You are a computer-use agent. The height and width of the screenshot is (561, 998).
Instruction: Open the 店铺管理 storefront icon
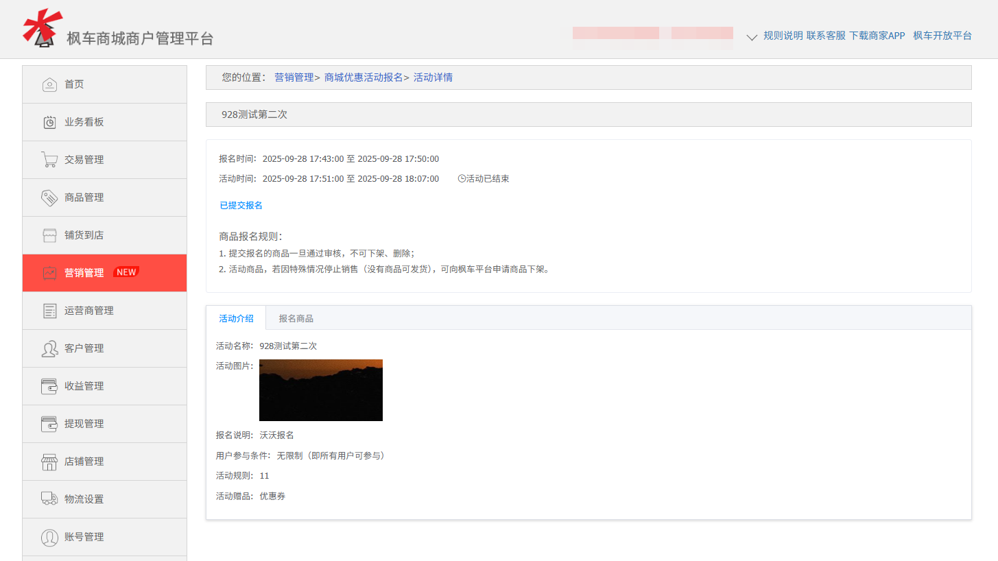pyautogui.click(x=49, y=461)
